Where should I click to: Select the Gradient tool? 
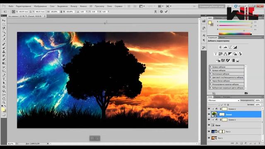pos(4,63)
